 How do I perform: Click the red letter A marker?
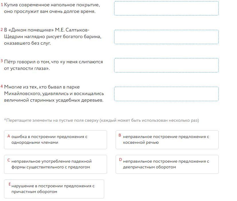click(9, 136)
